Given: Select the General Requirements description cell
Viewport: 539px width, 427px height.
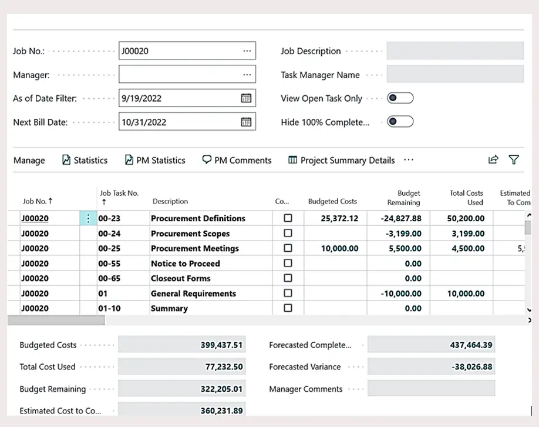Looking at the screenshot, I should tap(211, 293).
